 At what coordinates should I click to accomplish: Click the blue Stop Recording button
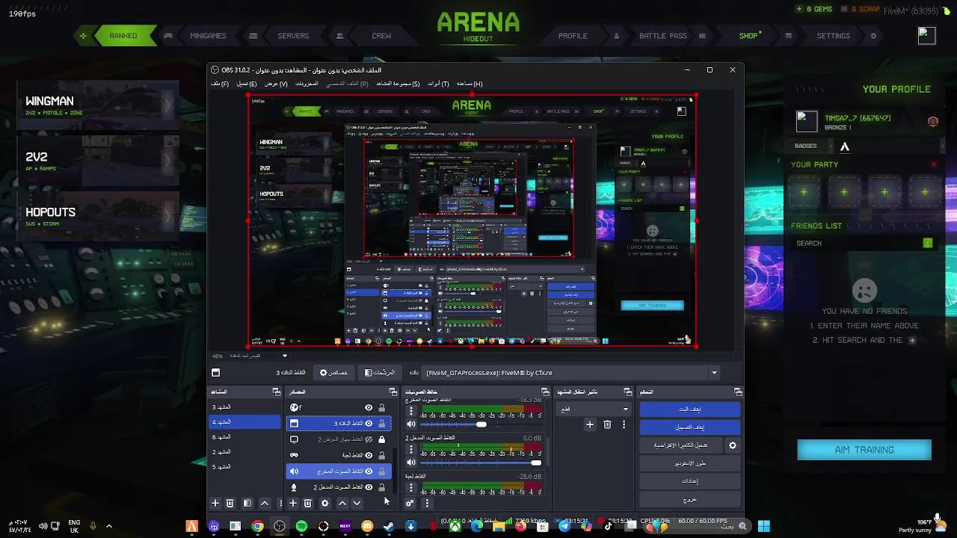pos(690,427)
